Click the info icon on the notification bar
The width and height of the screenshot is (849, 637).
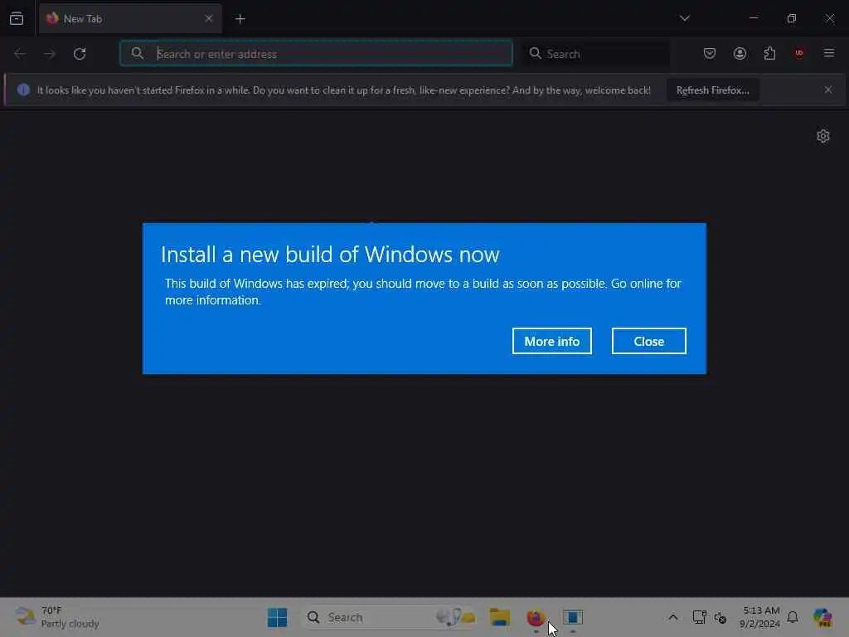click(23, 90)
